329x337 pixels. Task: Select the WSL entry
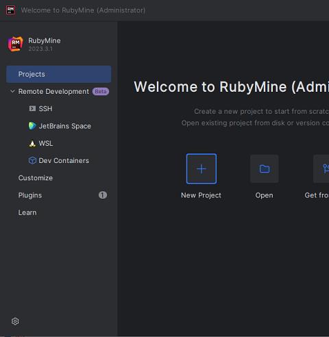pos(46,143)
